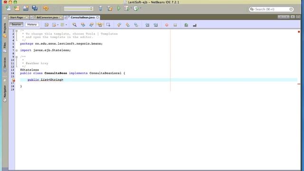Click on the @Stateless annotation text
The height and width of the screenshot is (171, 304).
[x=29, y=70]
